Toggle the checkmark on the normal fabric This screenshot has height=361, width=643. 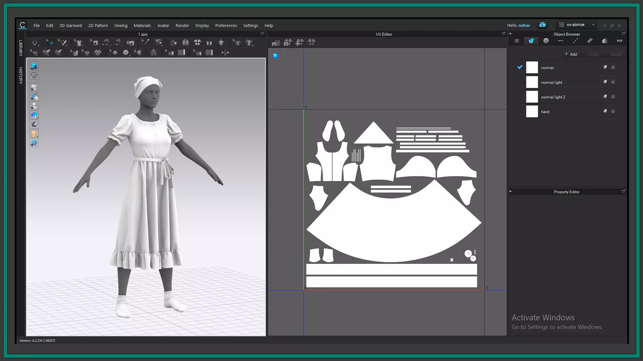coord(520,67)
